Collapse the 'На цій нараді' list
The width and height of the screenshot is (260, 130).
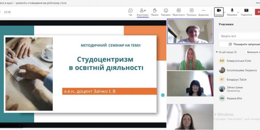[217, 52]
